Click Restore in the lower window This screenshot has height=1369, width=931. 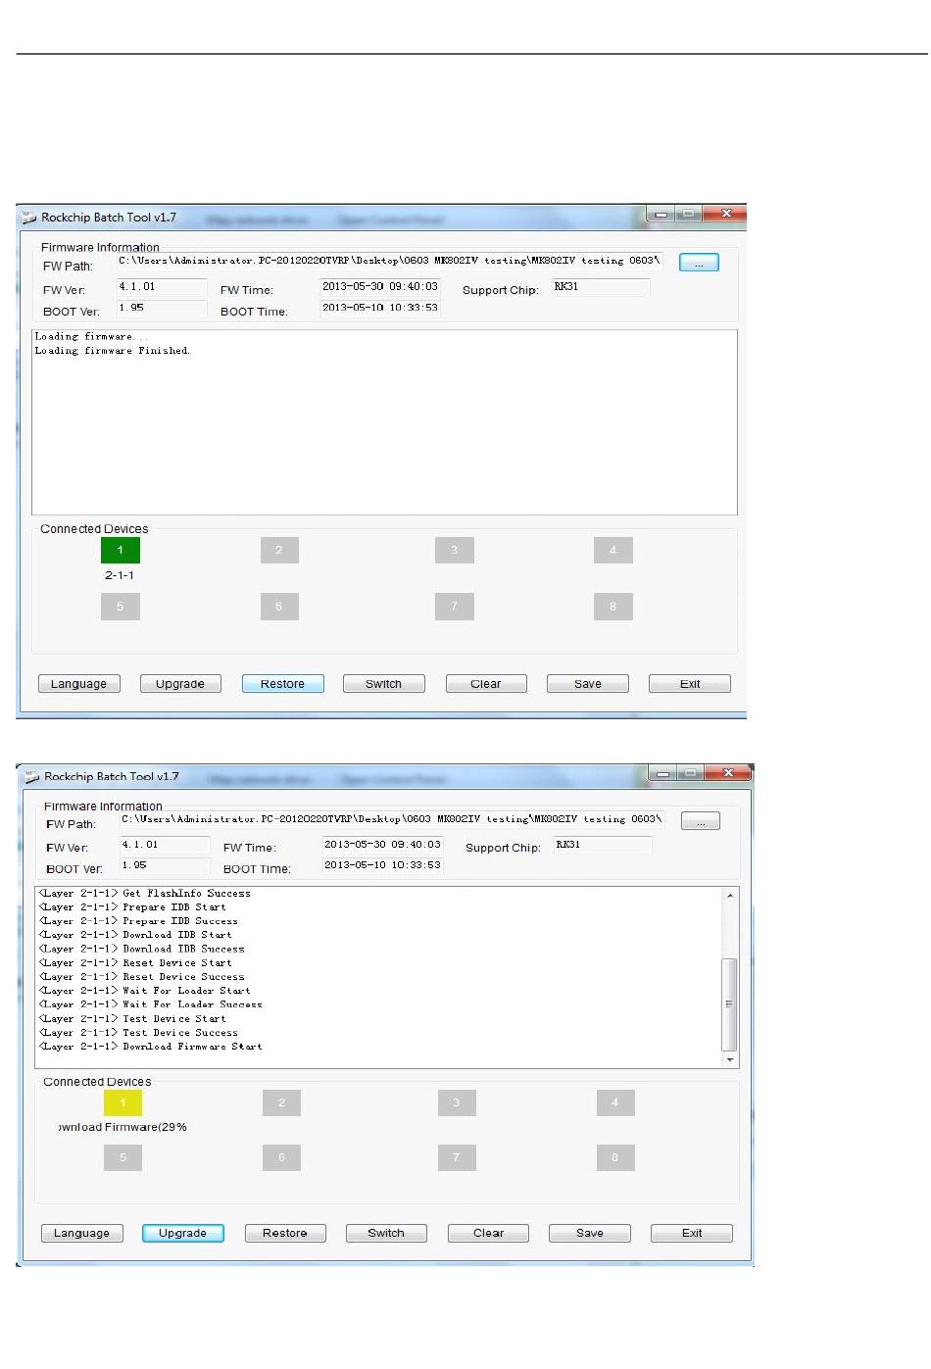pos(285,1233)
